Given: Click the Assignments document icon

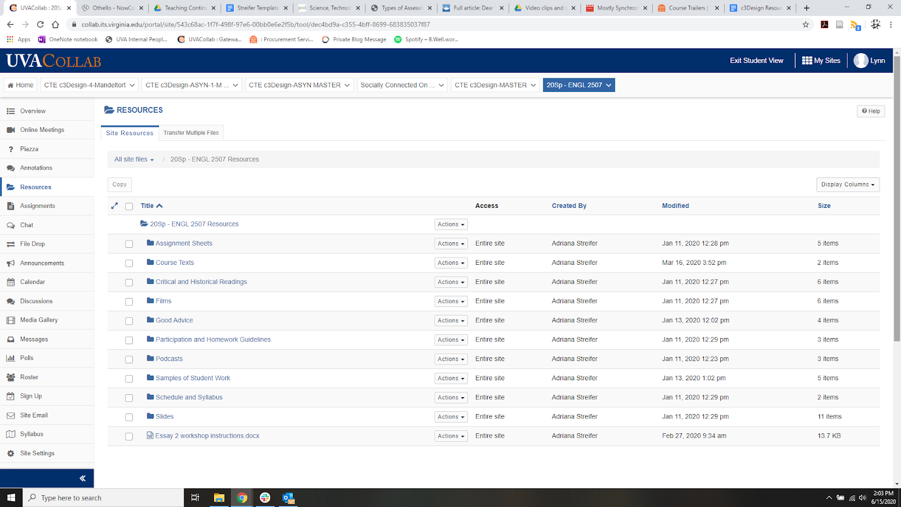Looking at the screenshot, I should point(11,206).
